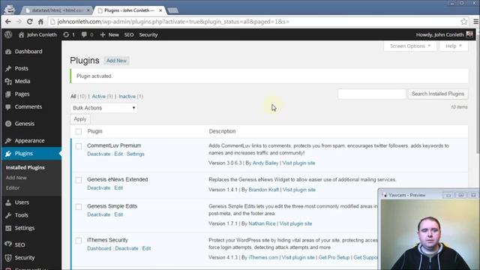Screen dimensions: 480x270
Task: Open the Comments sidebar item
Action: tap(28, 106)
